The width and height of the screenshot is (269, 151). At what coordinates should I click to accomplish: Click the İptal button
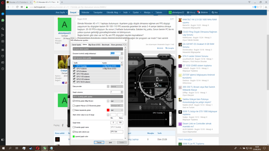pyautogui.click(x=110, y=142)
